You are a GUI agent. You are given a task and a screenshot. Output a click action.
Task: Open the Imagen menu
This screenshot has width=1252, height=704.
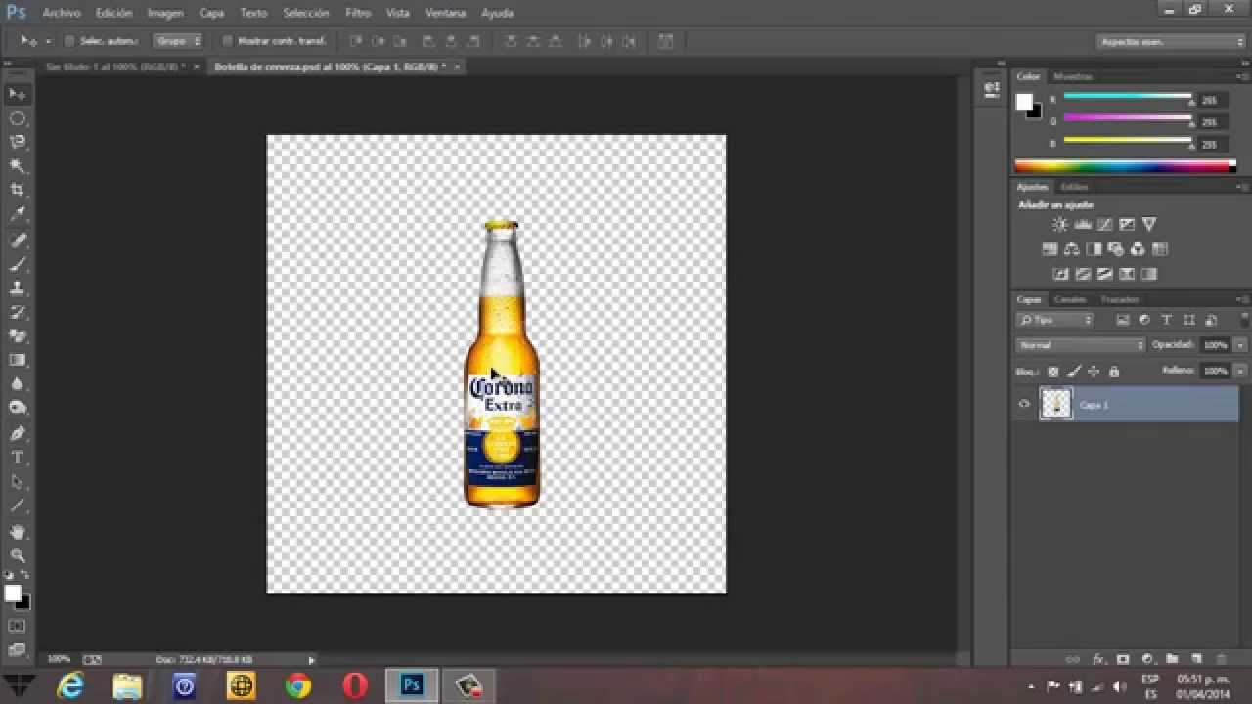coord(165,13)
